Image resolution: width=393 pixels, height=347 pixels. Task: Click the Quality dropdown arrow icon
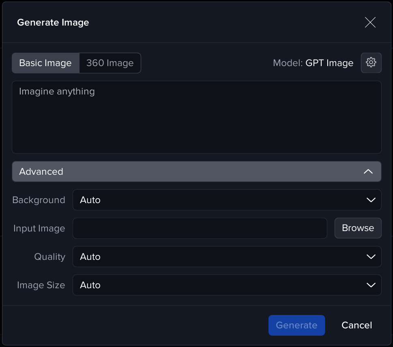(371, 257)
